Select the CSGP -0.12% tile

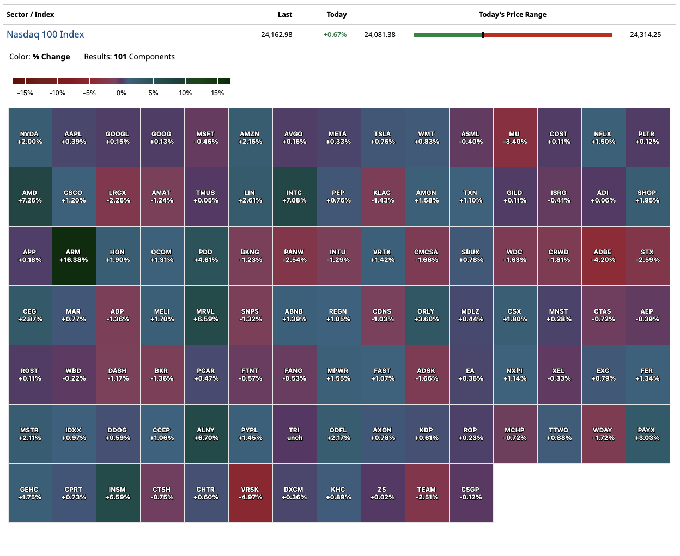click(x=471, y=493)
